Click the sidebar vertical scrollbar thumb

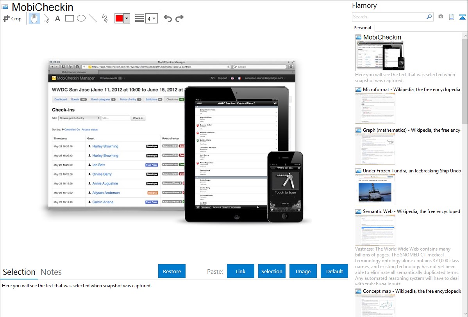coord(465,81)
